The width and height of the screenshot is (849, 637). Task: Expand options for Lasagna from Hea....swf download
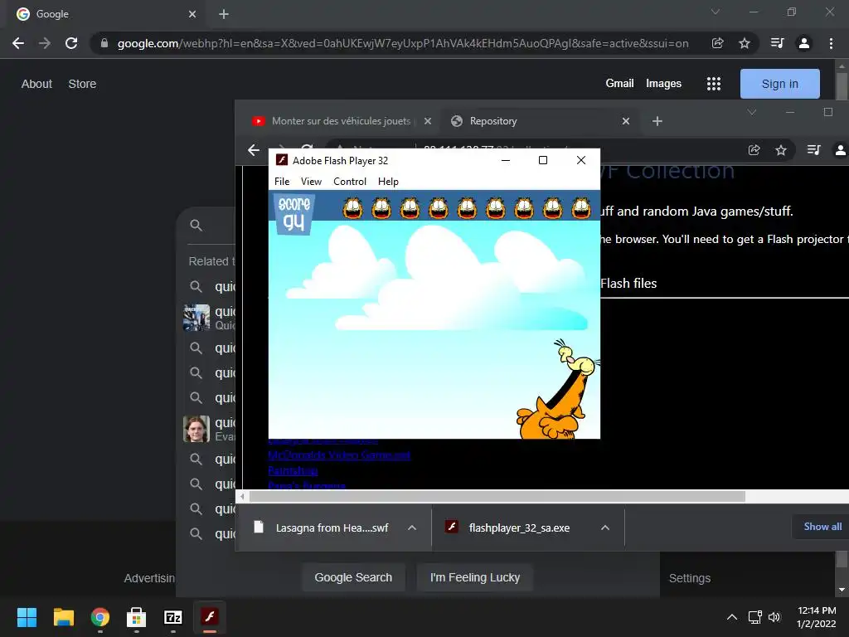412,528
